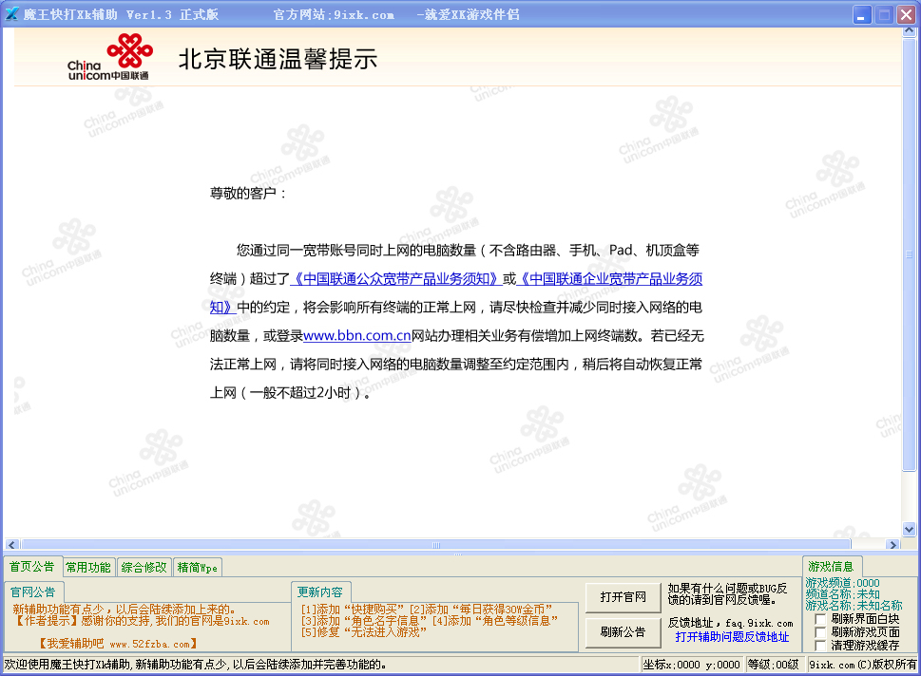The height and width of the screenshot is (676, 921).
Task: Click the 作者提示 thank-you line
Action: 141,621
